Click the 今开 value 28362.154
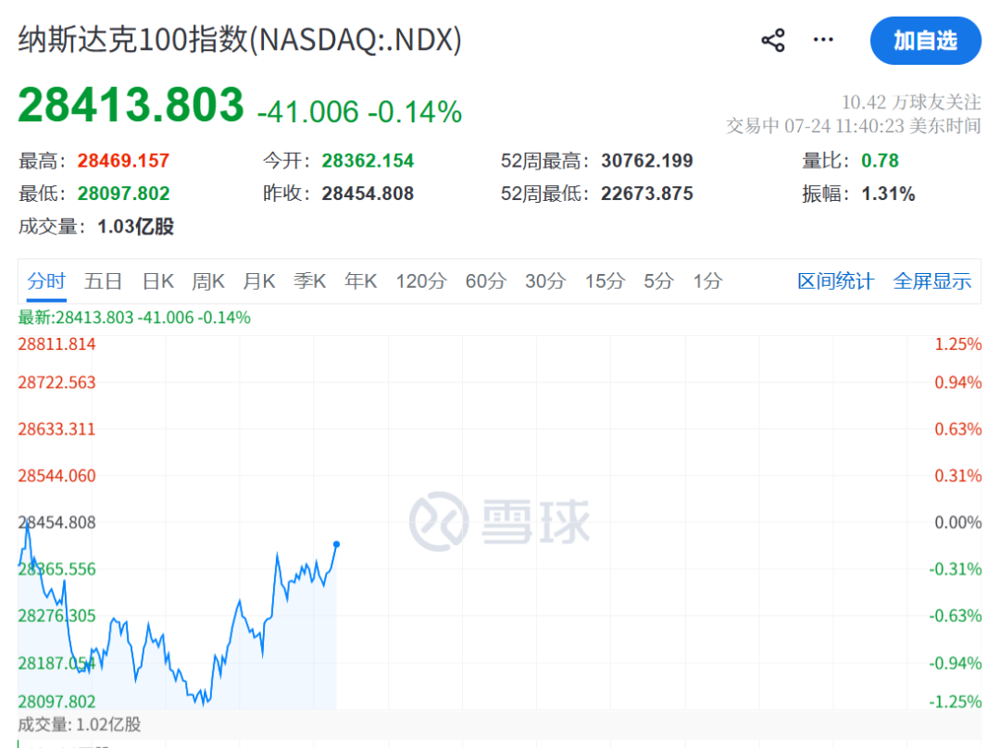This screenshot has width=1000, height=748. coord(368,161)
